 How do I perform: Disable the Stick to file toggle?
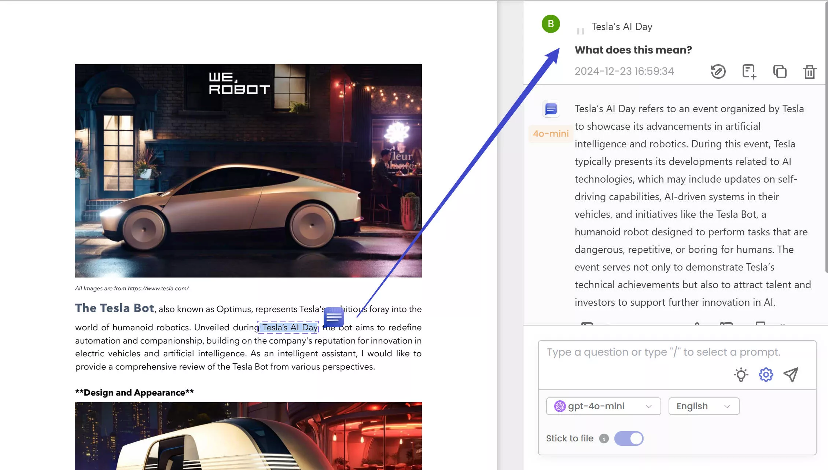[x=629, y=438]
